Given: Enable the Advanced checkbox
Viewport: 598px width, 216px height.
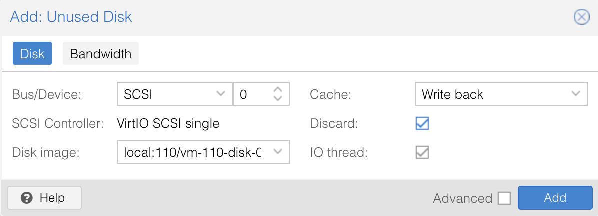Looking at the screenshot, I should click(504, 198).
